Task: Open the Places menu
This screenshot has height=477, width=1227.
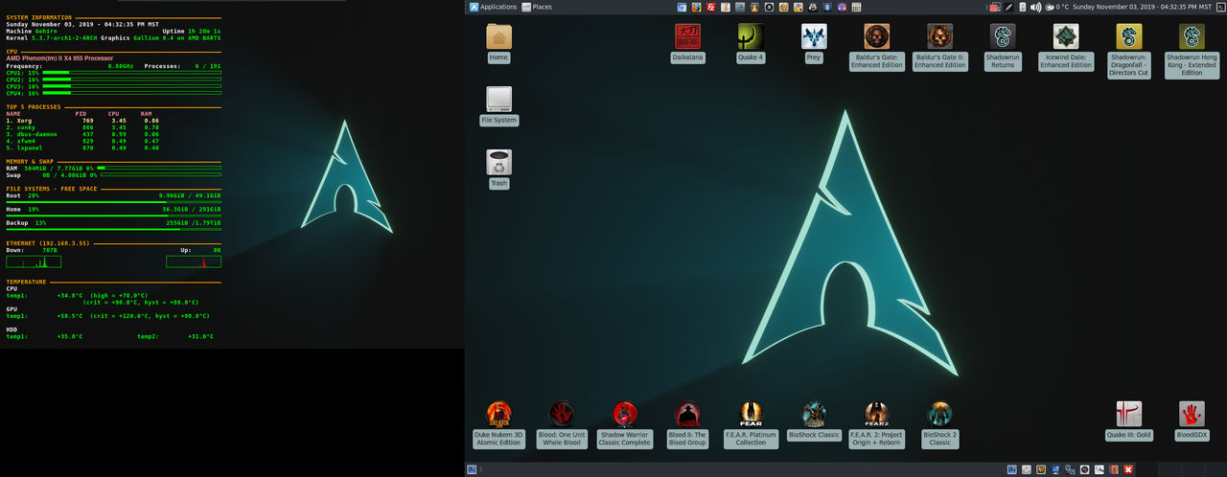Action: coord(536,7)
